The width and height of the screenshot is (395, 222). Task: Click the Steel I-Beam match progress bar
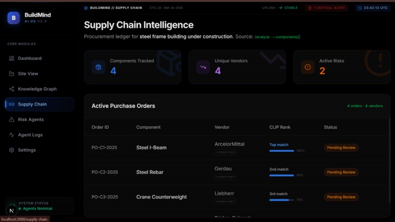pos(282,151)
